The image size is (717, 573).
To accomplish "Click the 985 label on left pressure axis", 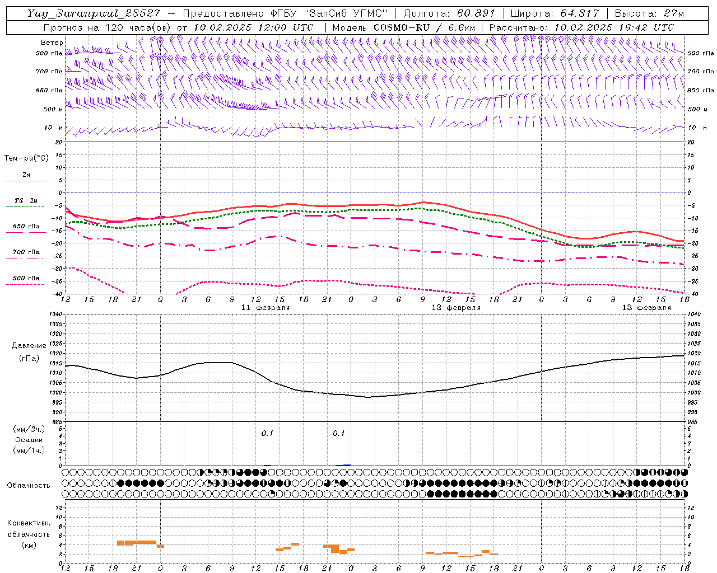I will tap(57, 422).
